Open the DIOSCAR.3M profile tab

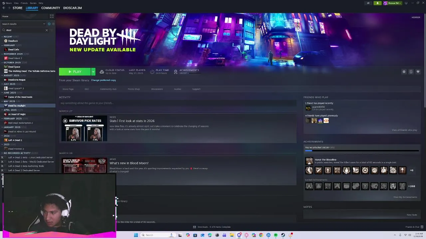73,8
